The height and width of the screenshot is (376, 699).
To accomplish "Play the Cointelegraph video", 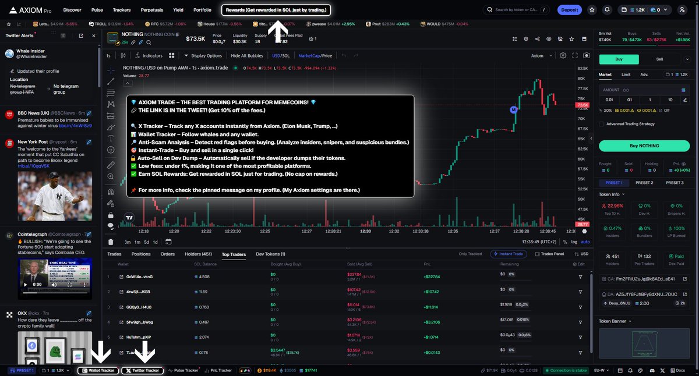I will tap(25, 285).
